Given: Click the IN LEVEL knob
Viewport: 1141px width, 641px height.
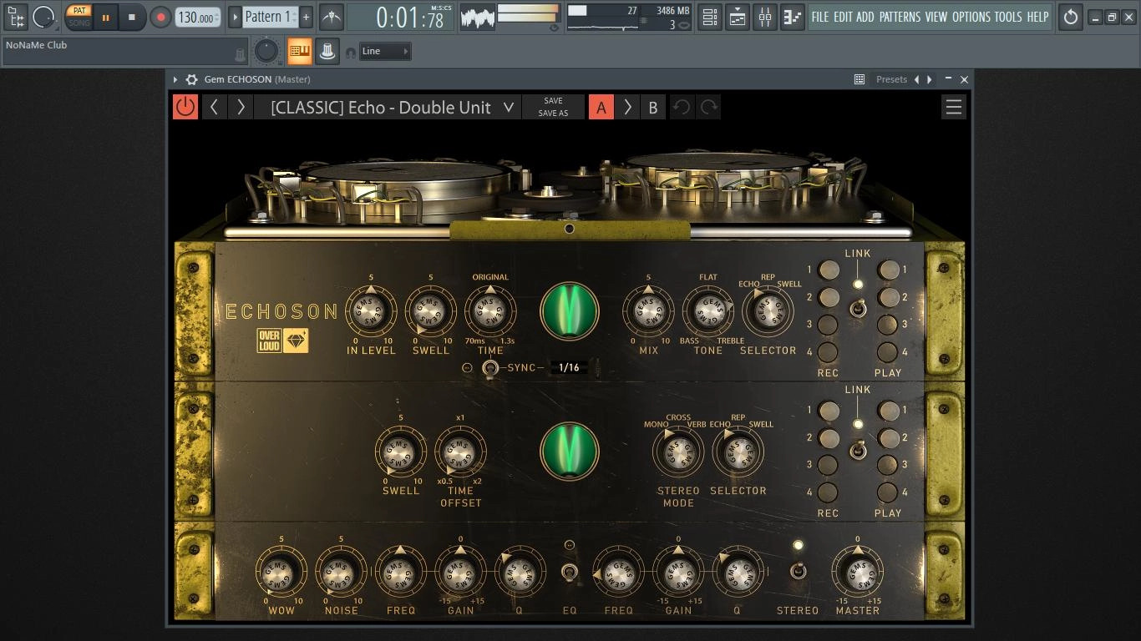Looking at the screenshot, I should point(371,311).
